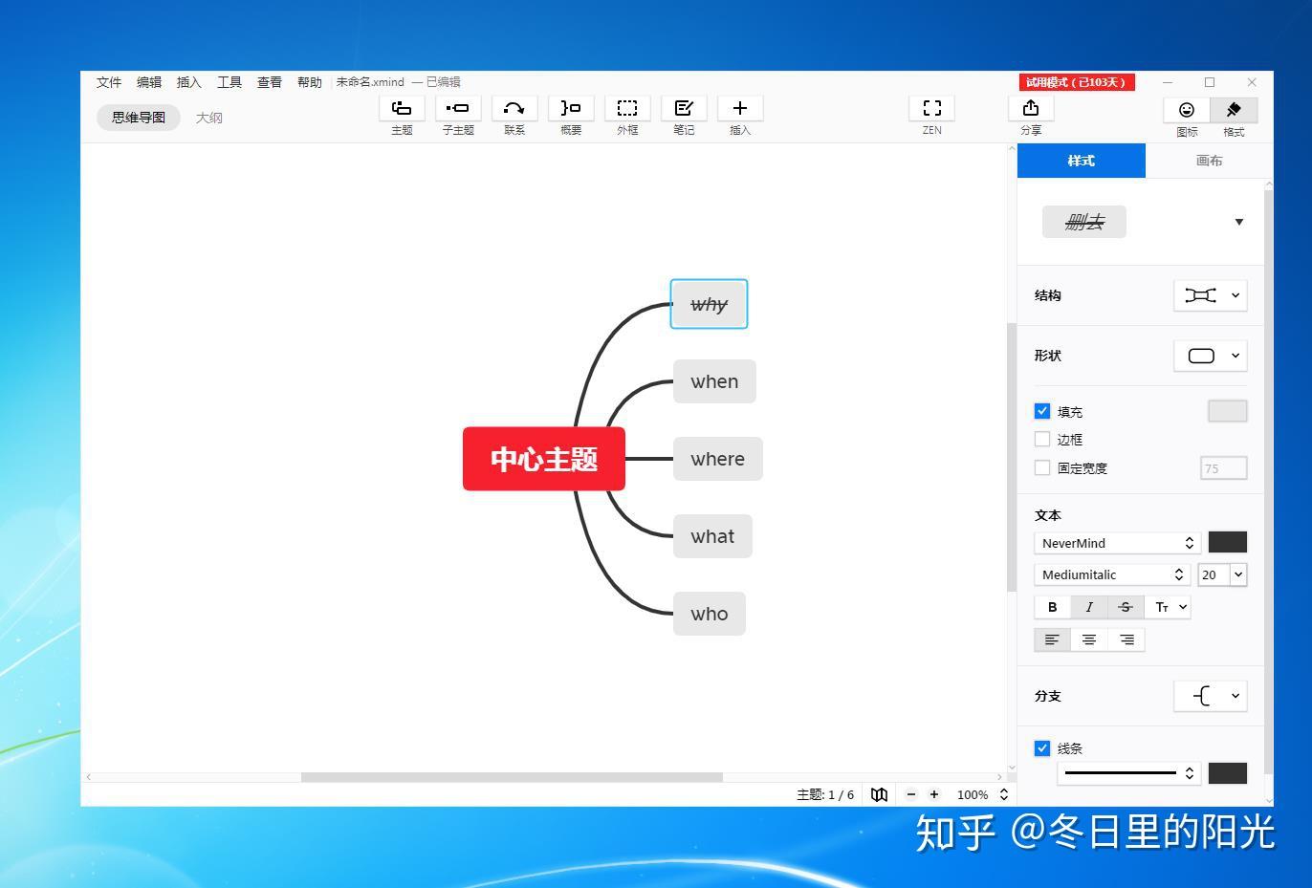This screenshot has width=1312, height=888.
Task: Apply bold to the text
Action: coord(1053,607)
